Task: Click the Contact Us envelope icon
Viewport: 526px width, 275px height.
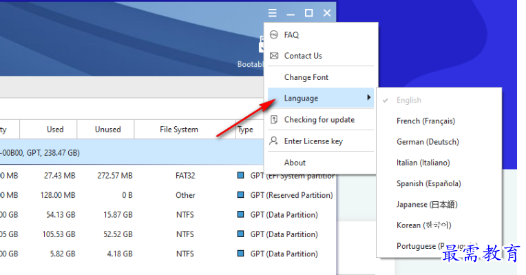Action: click(274, 56)
